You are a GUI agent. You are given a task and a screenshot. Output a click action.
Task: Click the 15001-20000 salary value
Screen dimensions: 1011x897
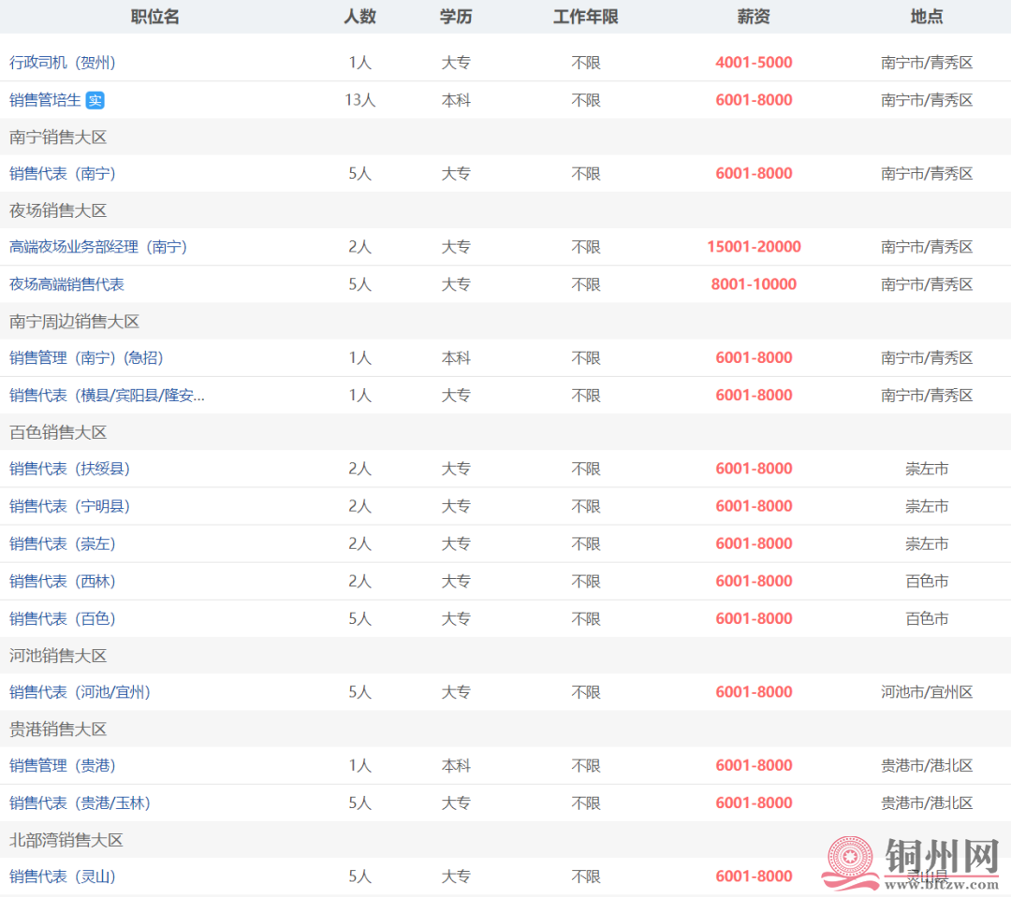pyautogui.click(x=754, y=247)
